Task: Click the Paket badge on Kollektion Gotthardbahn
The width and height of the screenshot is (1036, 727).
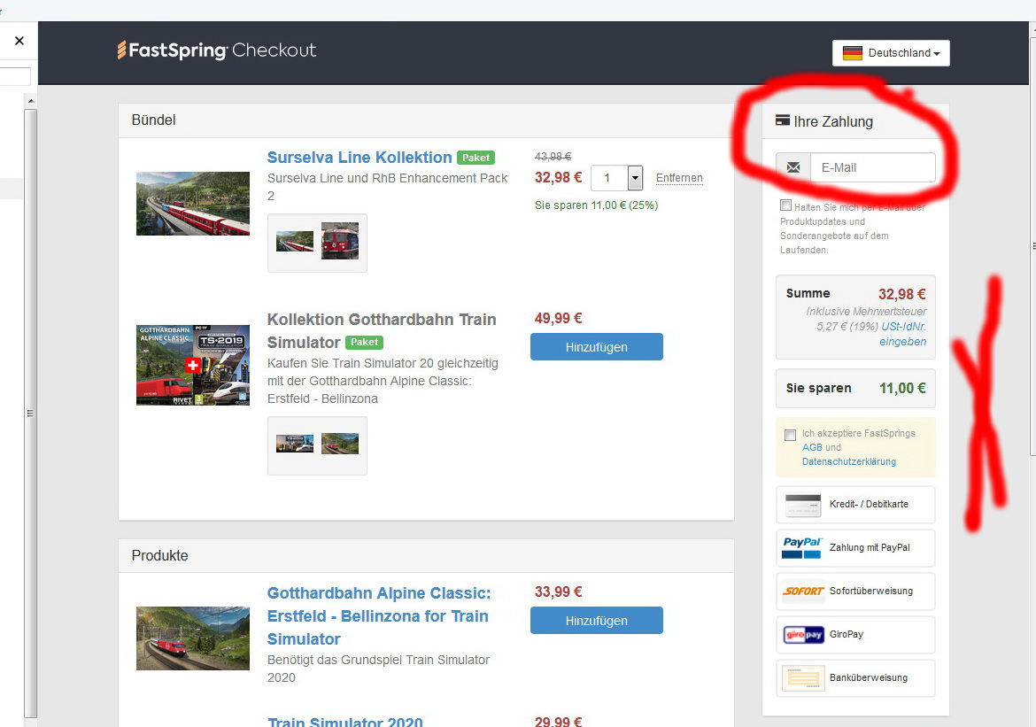Action: tap(365, 343)
